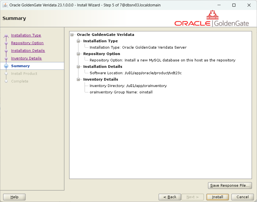This screenshot has height=202, width=257.
Task: Click the Java icon in title bar
Action: (5, 5)
